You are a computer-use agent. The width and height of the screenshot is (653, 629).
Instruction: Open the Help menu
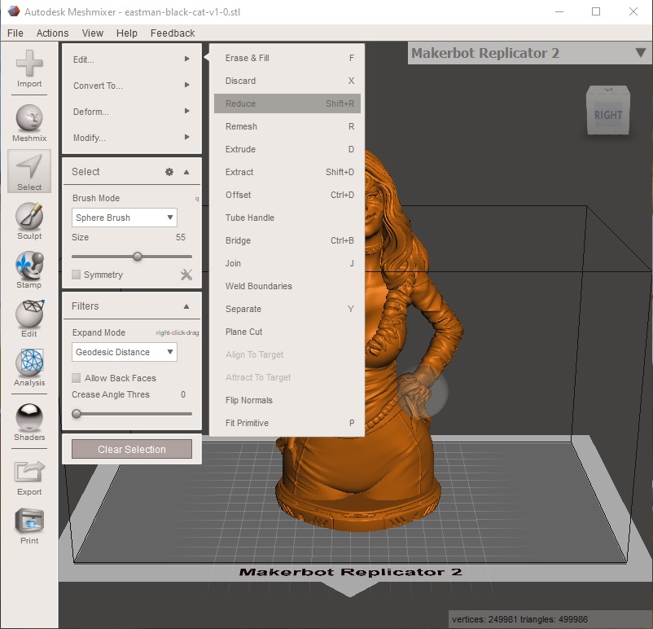[126, 33]
